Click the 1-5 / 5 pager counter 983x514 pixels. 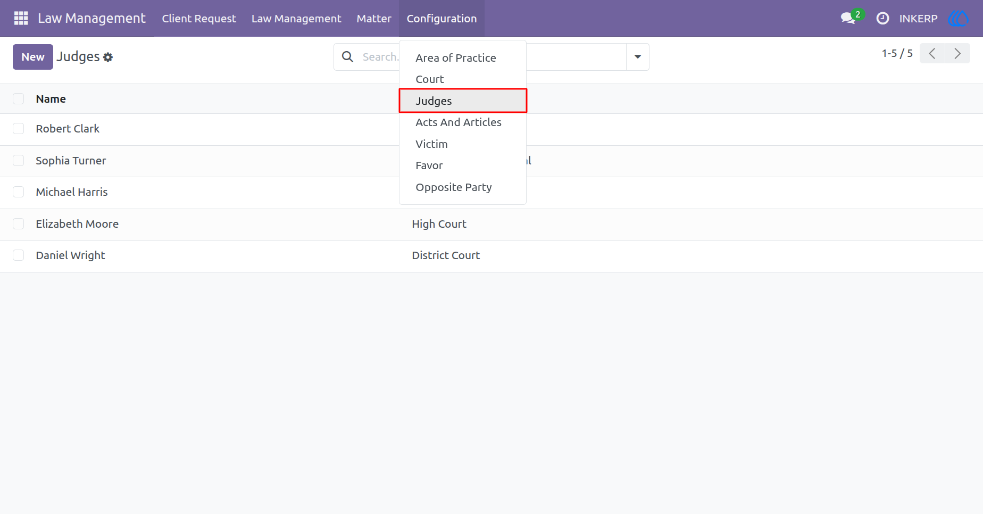(897, 53)
